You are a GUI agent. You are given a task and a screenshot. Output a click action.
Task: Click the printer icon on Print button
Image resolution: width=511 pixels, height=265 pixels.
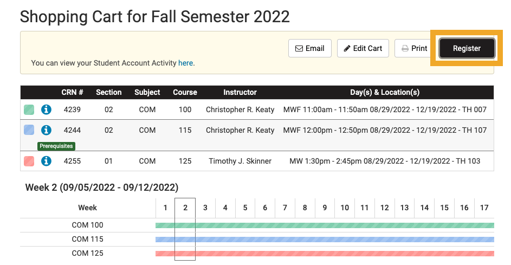click(405, 49)
